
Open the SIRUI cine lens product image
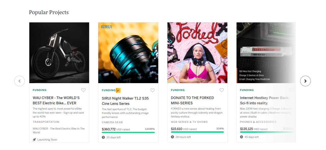click(x=128, y=53)
